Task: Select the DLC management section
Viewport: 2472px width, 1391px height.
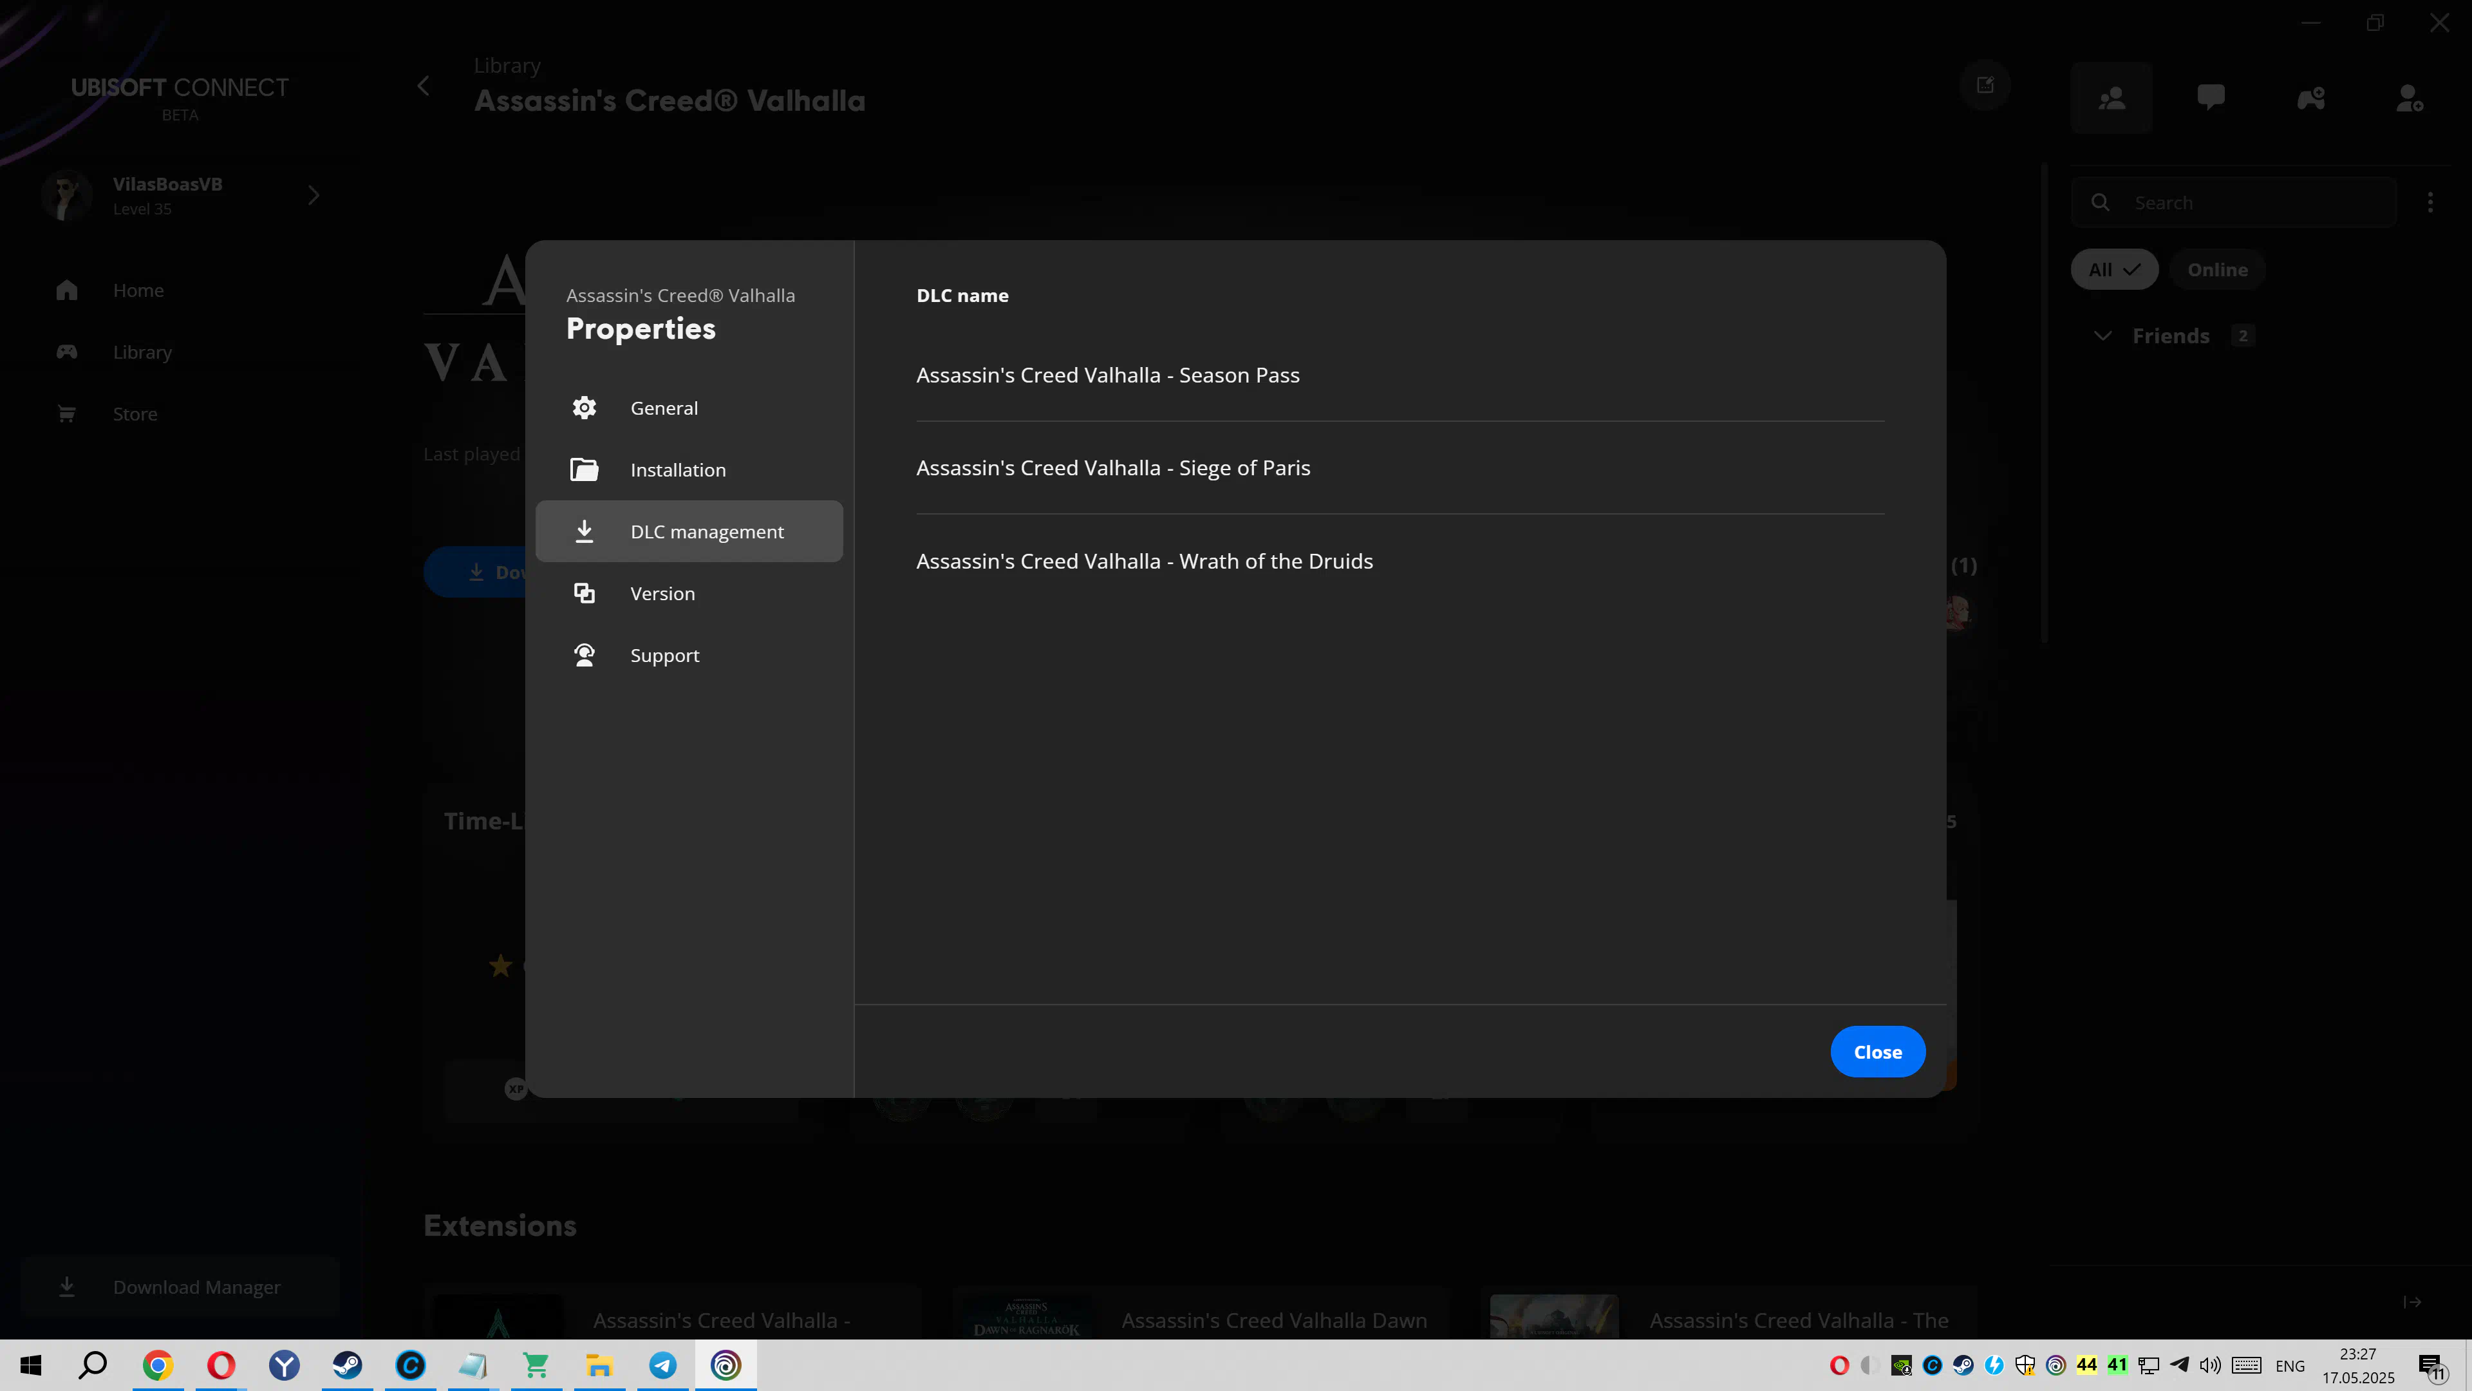Action: pos(689,531)
